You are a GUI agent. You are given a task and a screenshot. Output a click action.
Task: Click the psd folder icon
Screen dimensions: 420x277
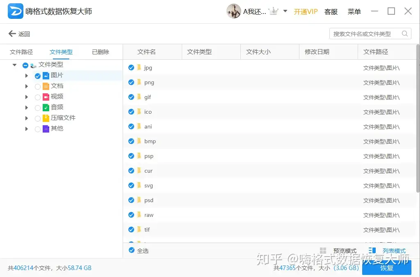pos(139,200)
